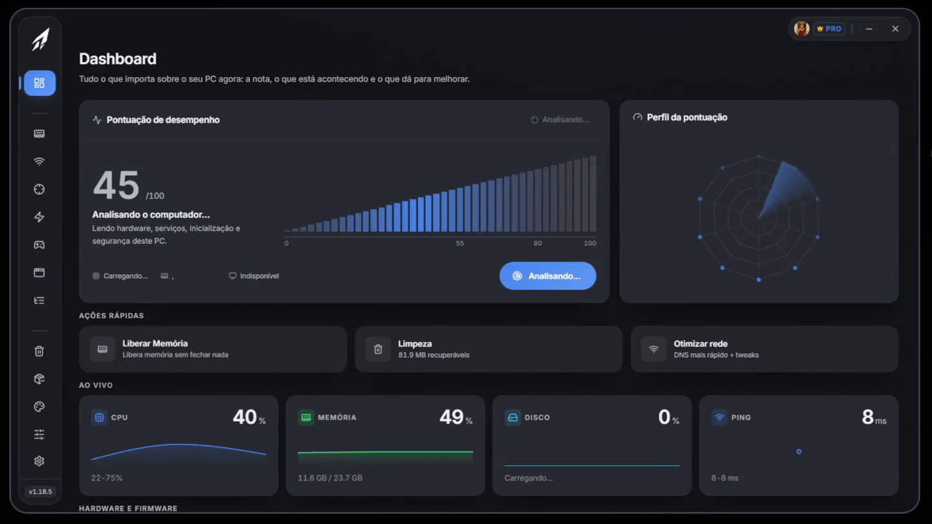
Task: Click the Pontuação de desempenho heading
Action: (163, 120)
